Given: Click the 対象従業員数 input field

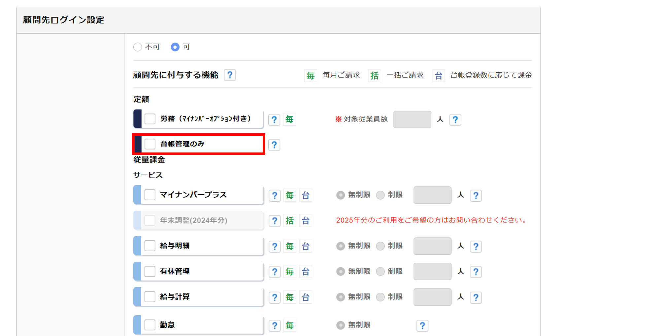Looking at the screenshot, I should [412, 119].
